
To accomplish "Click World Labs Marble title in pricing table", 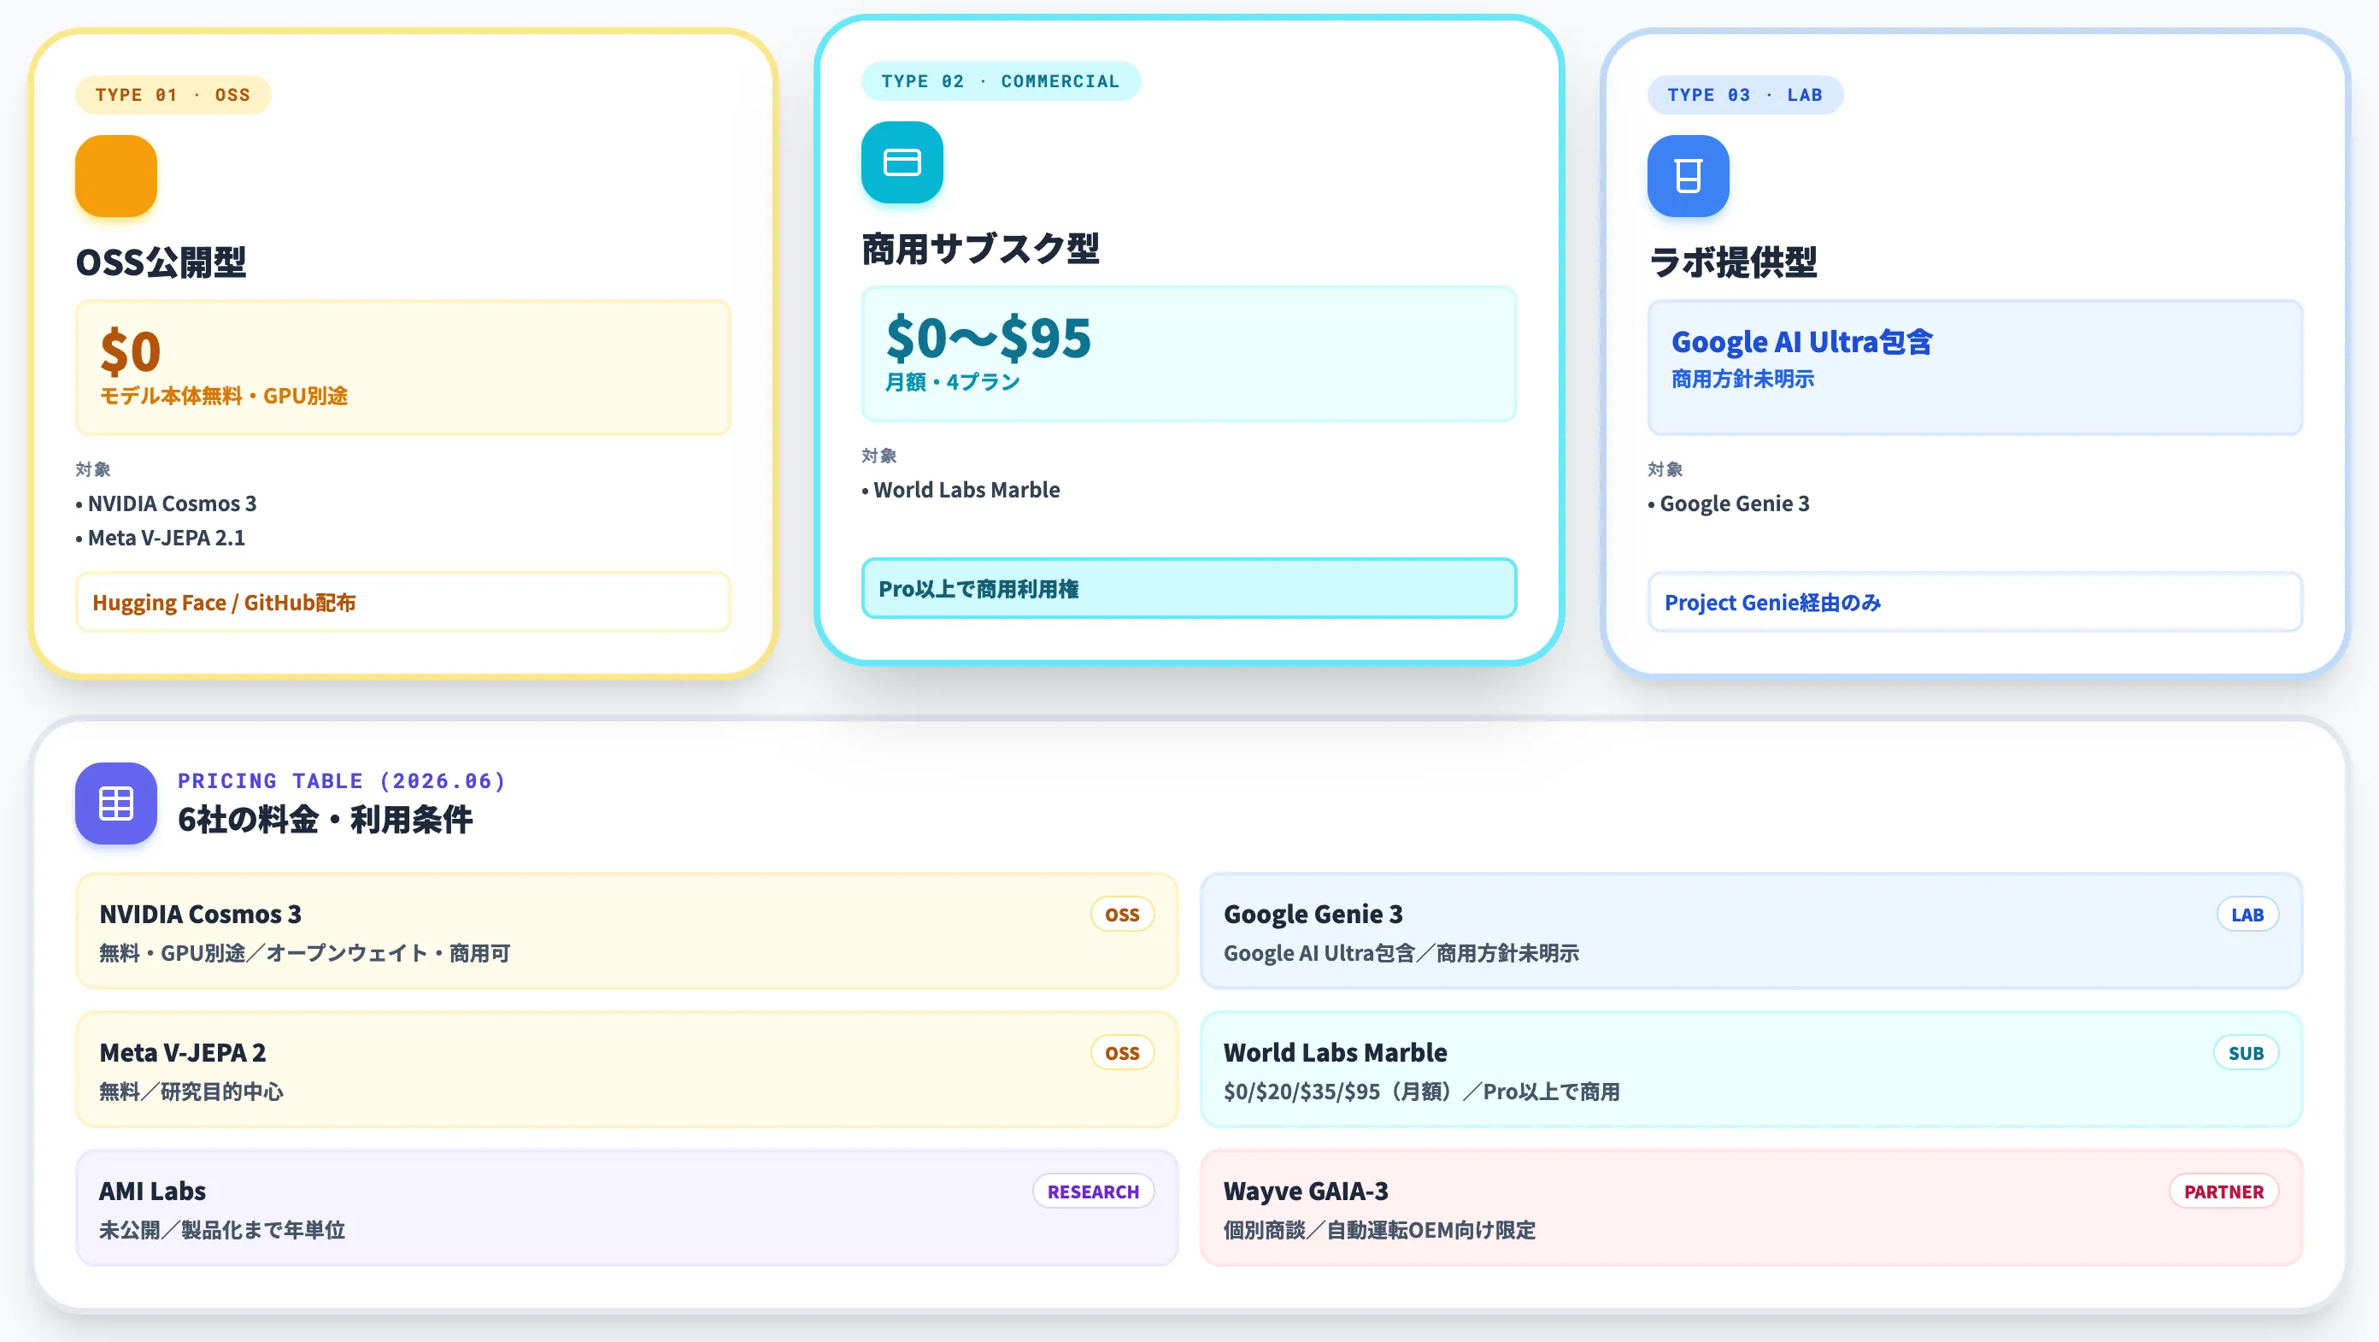I will pyautogui.click(x=1336, y=1053).
